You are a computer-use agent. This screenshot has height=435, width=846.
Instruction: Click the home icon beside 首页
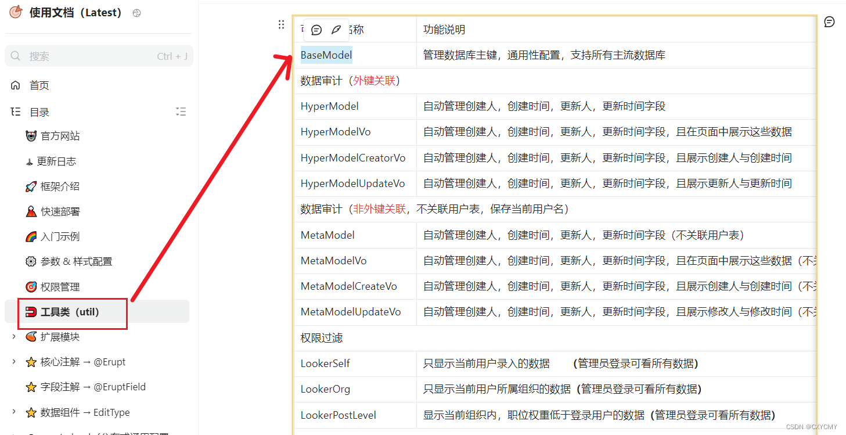point(14,85)
